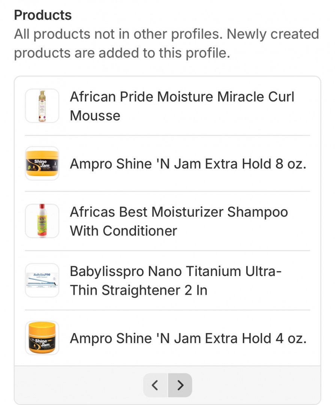Screen dimensions: 335x405
Task: Go to the next page of products
Action: 180,385
